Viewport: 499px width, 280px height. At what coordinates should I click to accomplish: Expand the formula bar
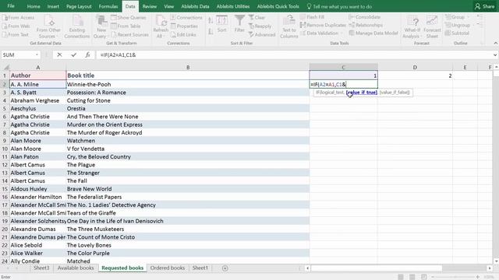495,55
